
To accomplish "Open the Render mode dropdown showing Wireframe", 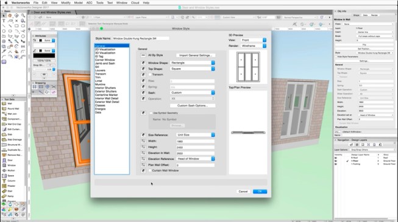I will (x=254, y=46).
